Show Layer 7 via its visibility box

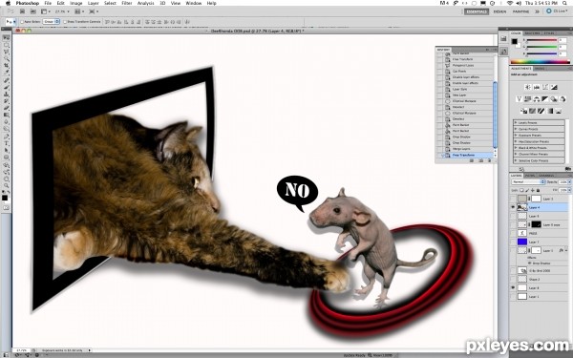coord(513,242)
